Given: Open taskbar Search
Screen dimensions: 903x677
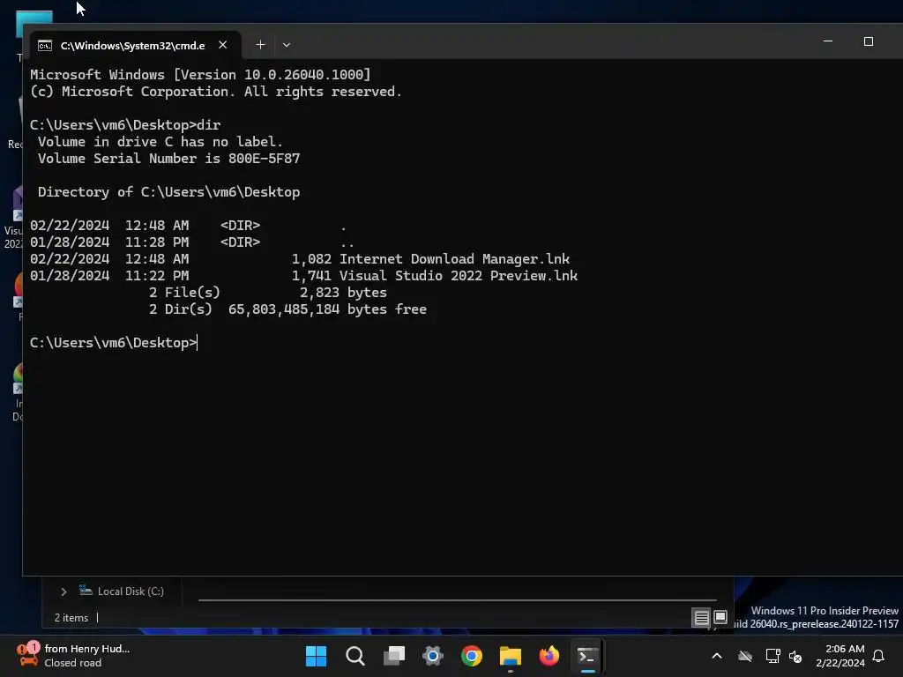Looking at the screenshot, I should [x=354, y=656].
